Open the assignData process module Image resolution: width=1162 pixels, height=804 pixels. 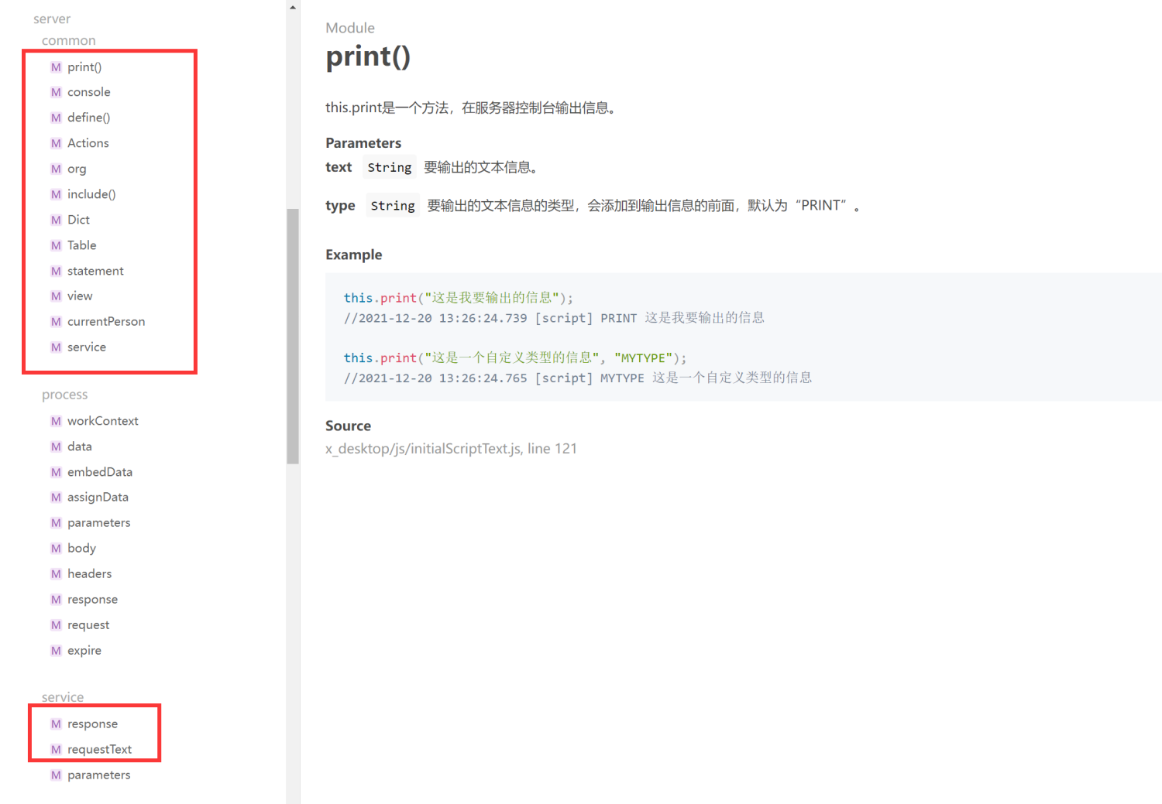point(98,497)
